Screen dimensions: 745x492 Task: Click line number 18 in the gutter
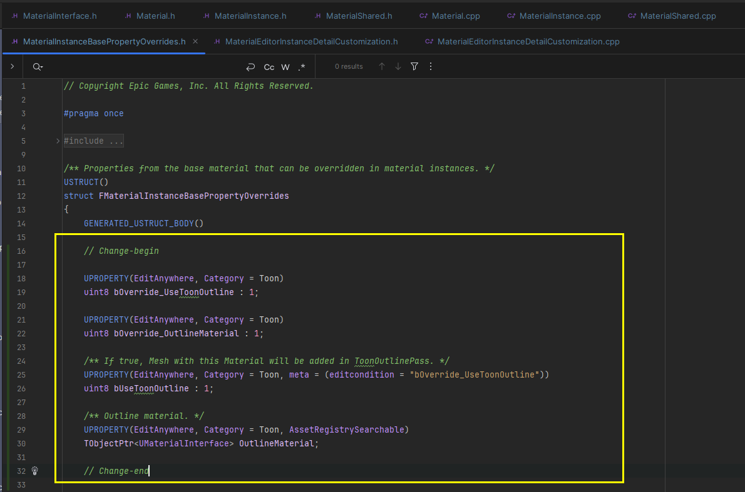click(21, 278)
